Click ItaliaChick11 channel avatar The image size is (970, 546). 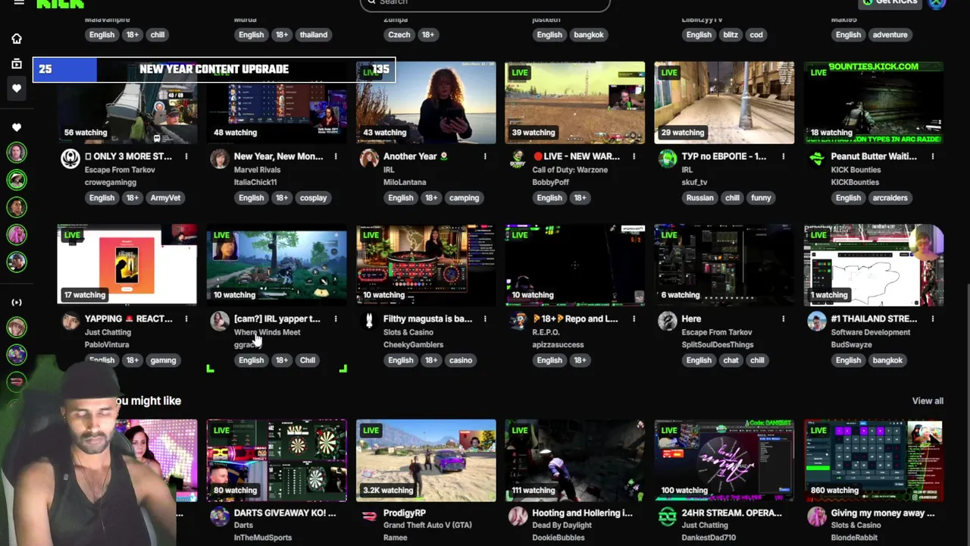pos(220,158)
